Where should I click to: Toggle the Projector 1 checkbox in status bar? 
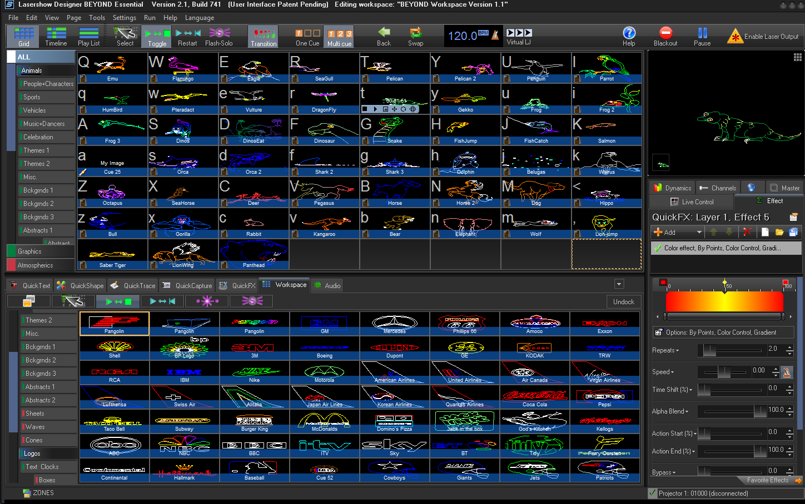point(653,493)
